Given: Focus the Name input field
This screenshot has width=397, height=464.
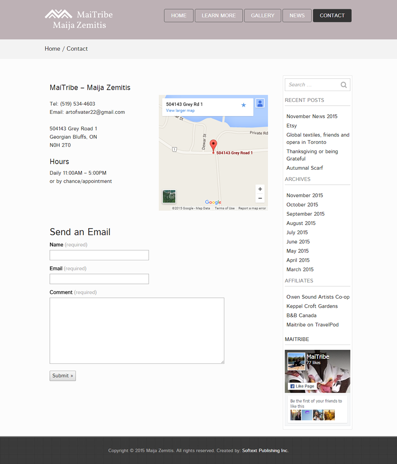Looking at the screenshot, I should 99,255.
